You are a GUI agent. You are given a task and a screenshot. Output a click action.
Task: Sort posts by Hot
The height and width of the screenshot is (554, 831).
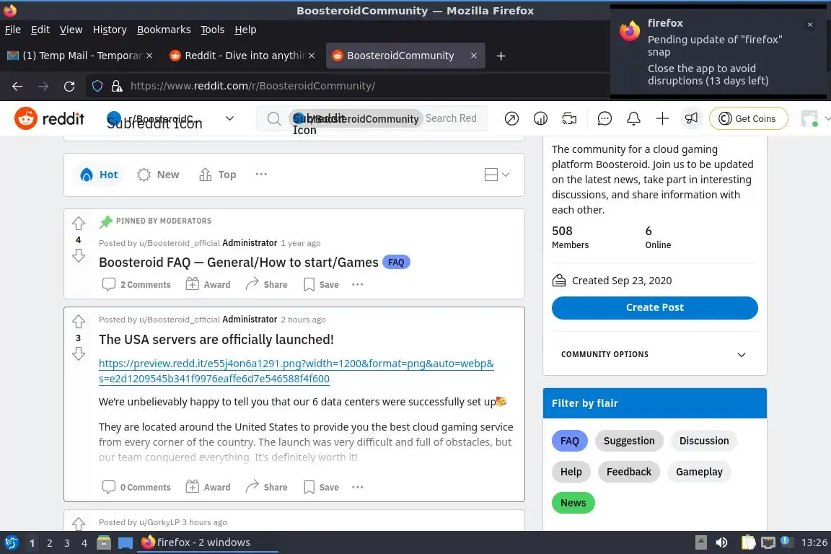(99, 175)
